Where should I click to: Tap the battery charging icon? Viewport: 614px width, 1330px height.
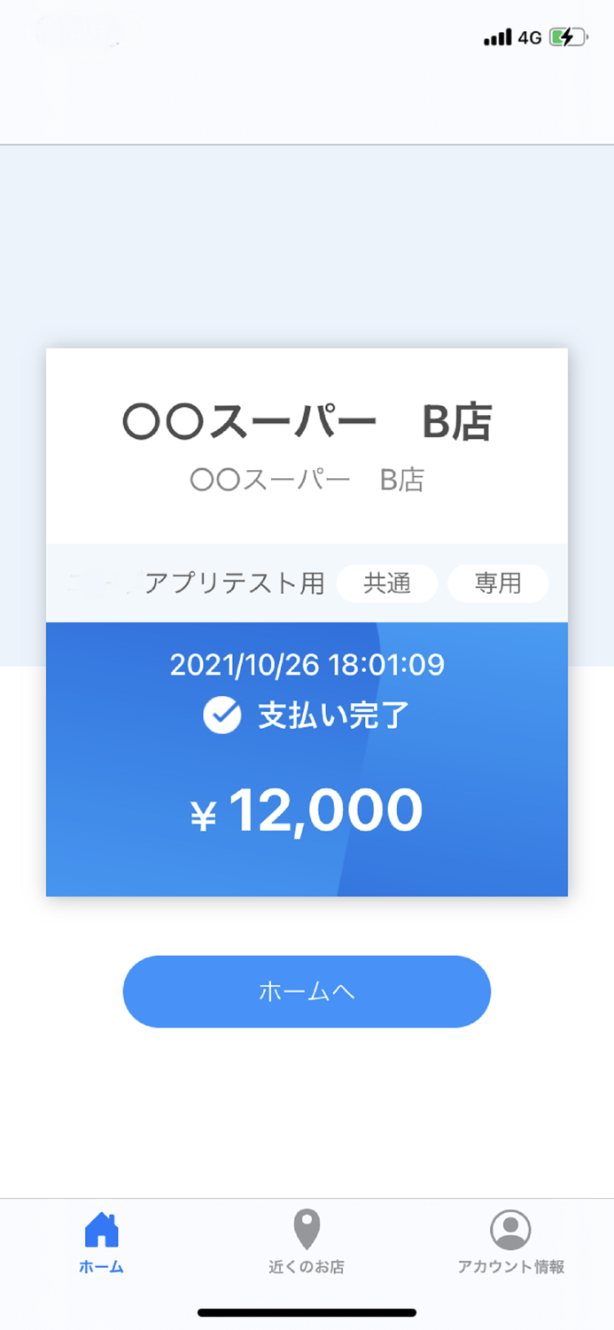(x=566, y=37)
